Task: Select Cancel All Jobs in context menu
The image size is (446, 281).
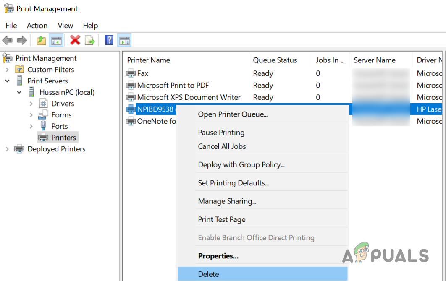Action: coord(262,146)
